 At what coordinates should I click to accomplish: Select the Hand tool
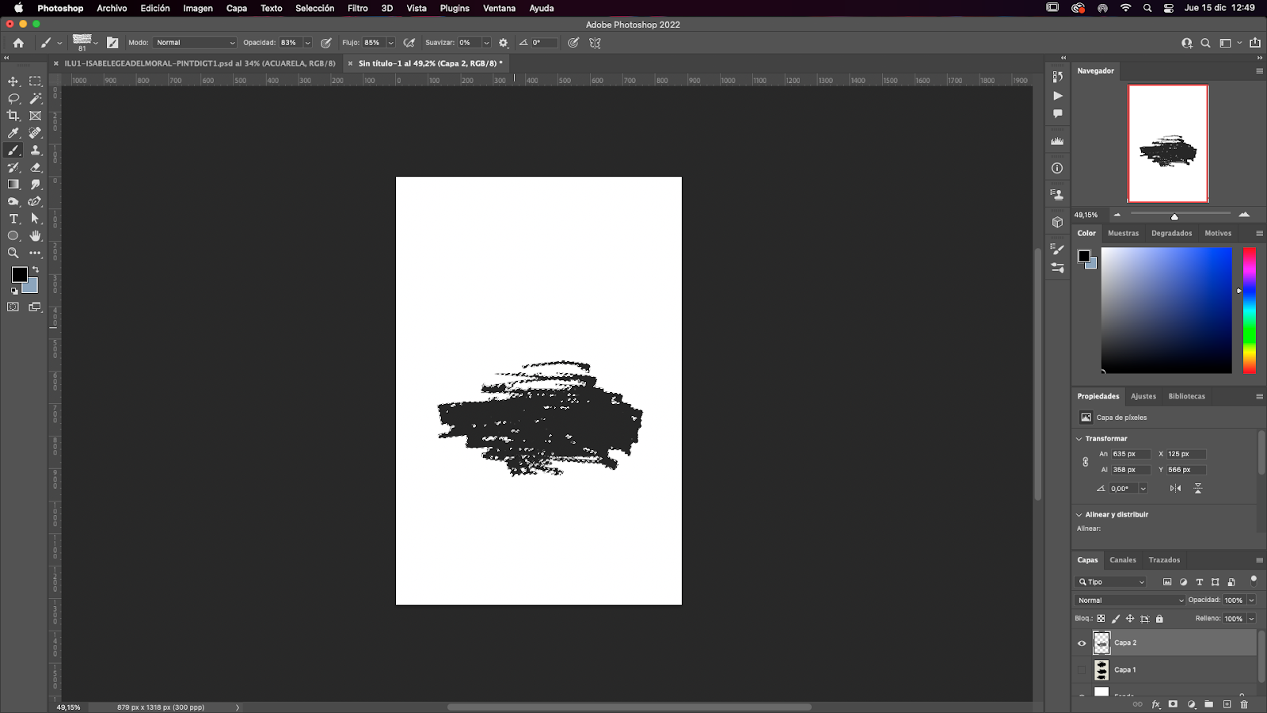tap(36, 236)
